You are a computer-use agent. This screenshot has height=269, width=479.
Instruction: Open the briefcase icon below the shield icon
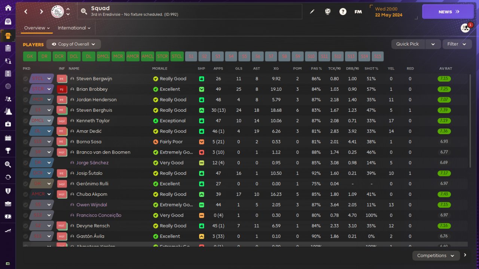[8, 204]
